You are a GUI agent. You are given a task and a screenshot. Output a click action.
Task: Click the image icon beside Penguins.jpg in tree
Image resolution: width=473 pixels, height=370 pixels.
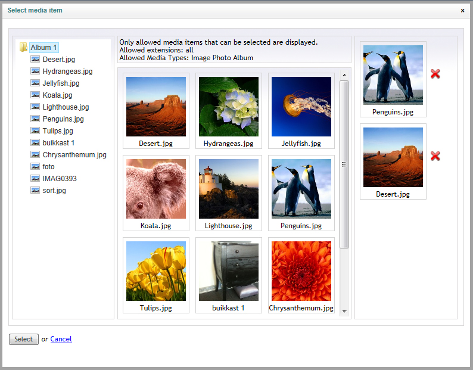tap(35, 119)
